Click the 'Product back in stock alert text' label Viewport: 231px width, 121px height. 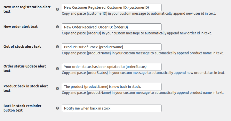point(26,88)
